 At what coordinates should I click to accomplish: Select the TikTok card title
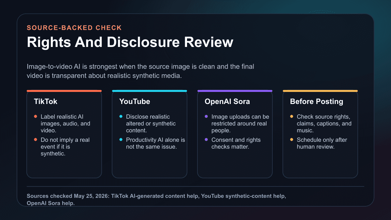tap(46, 101)
